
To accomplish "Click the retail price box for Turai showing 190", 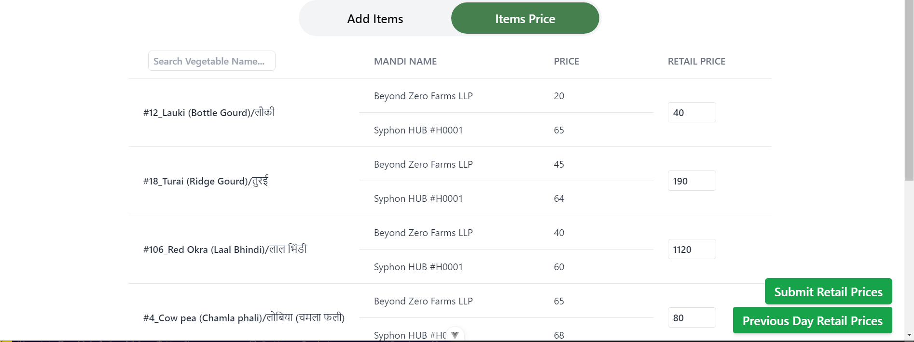I will click(692, 181).
